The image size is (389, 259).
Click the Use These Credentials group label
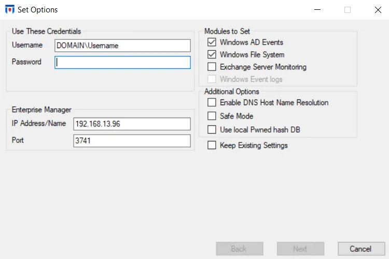click(46, 31)
